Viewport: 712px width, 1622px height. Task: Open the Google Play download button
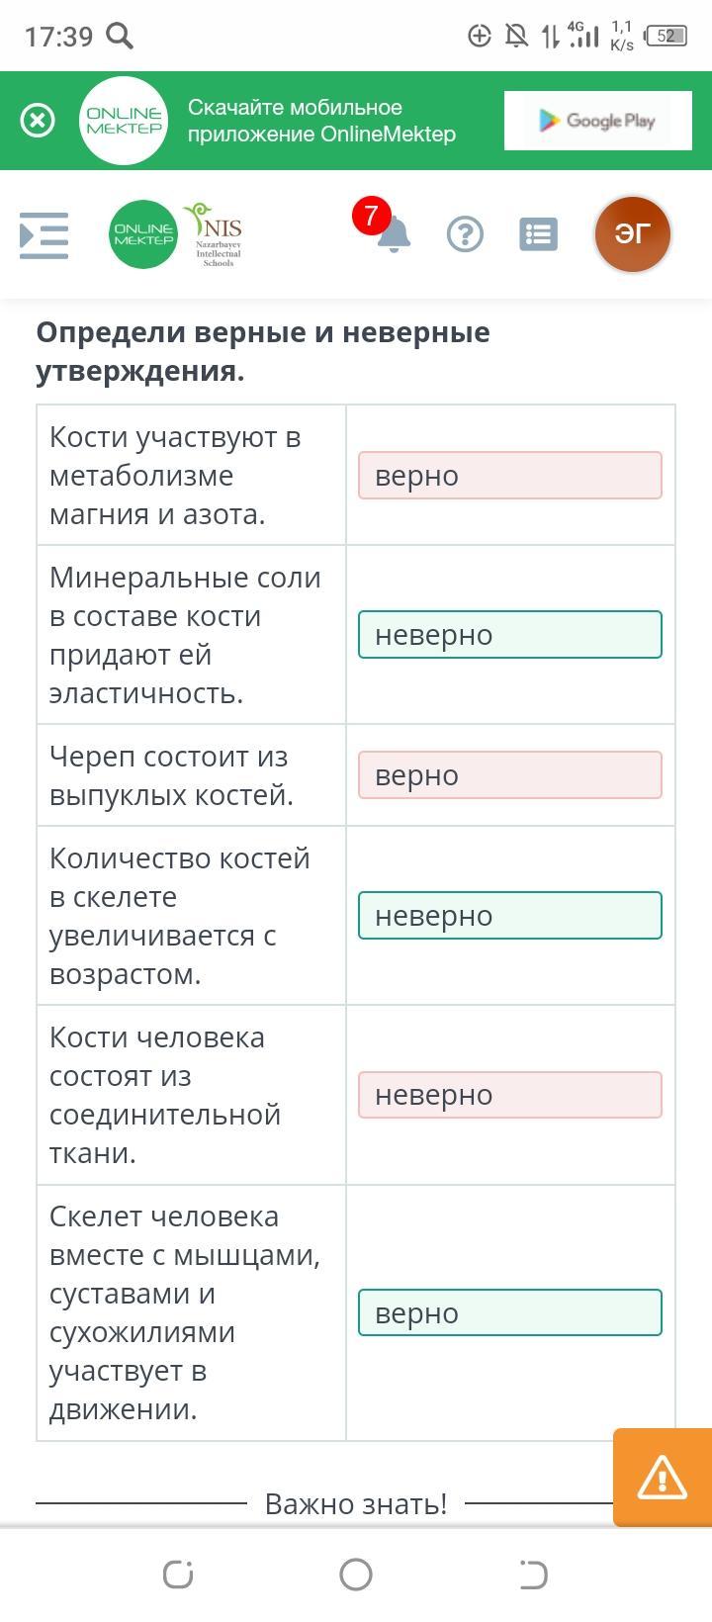tap(596, 121)
